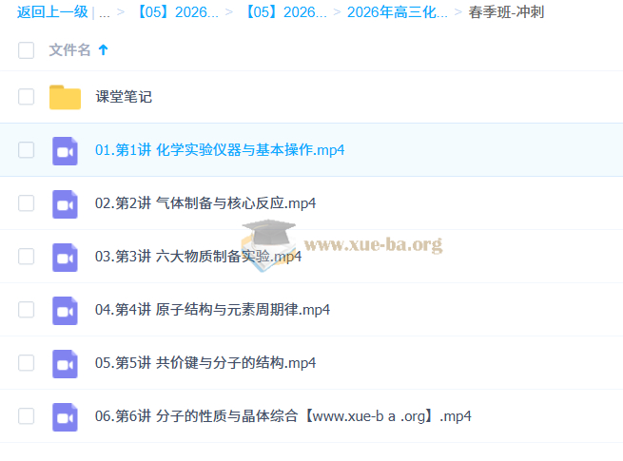Click the sort arrow next to 文件名

[x=104, y=49]
